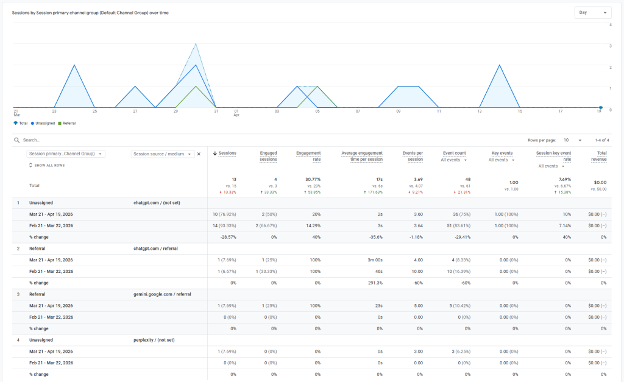Image resolution: width=624 pixels, height=382 pixels.
Task: Click the 46s engagement time cell
Action: [x=378, y=272]
